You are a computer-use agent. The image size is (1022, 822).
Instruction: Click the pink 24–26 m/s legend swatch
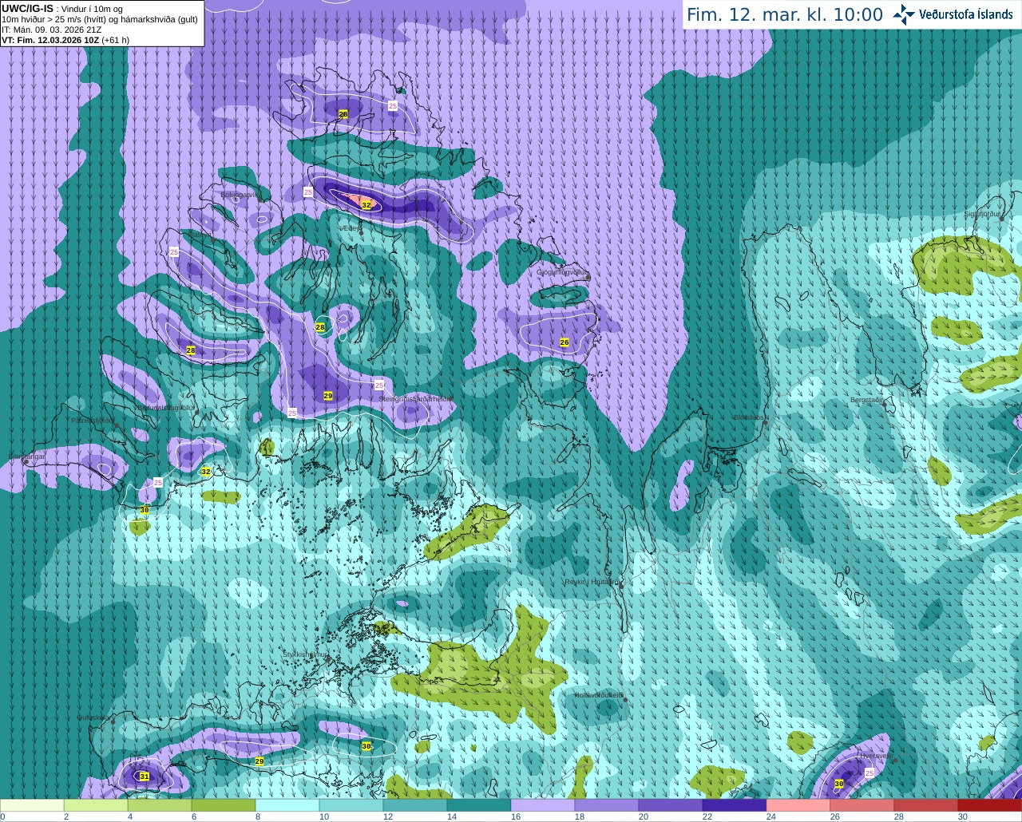798,805
